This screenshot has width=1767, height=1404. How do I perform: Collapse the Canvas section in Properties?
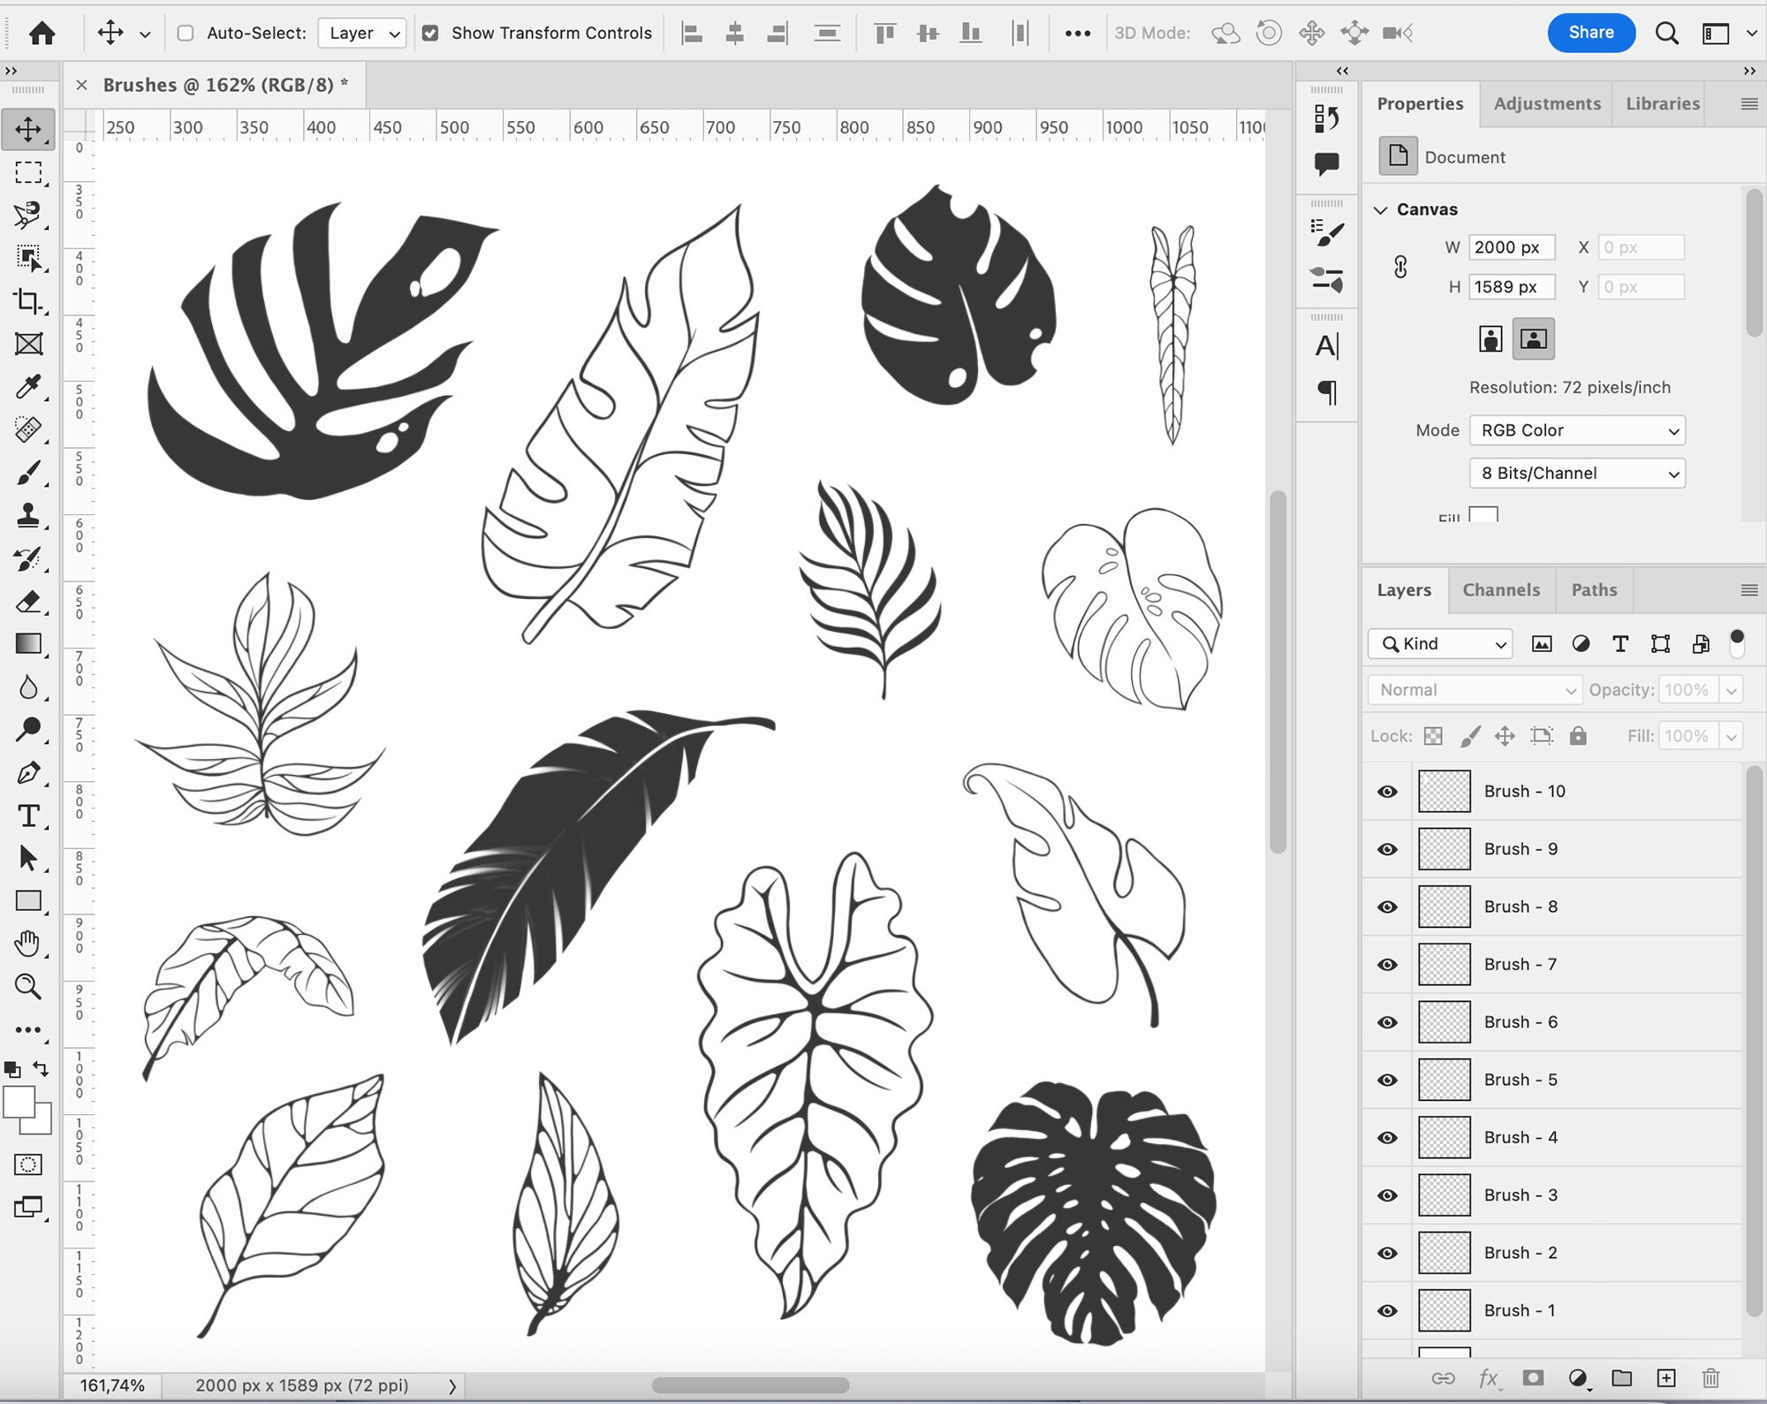1382,209
